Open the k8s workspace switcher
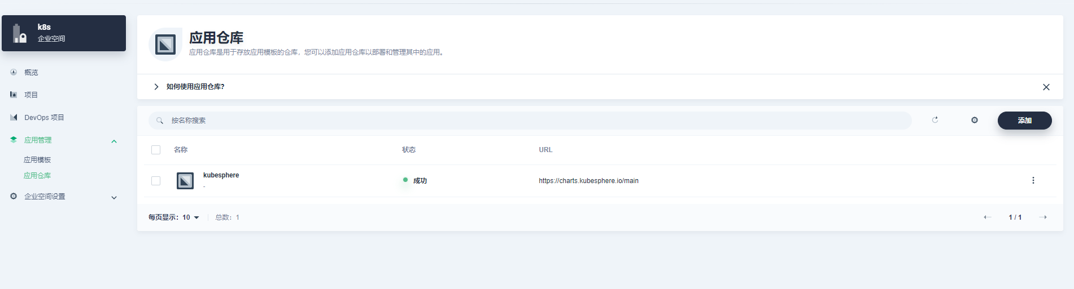This screenshot has height=289, width=1074. coord(64,33)
